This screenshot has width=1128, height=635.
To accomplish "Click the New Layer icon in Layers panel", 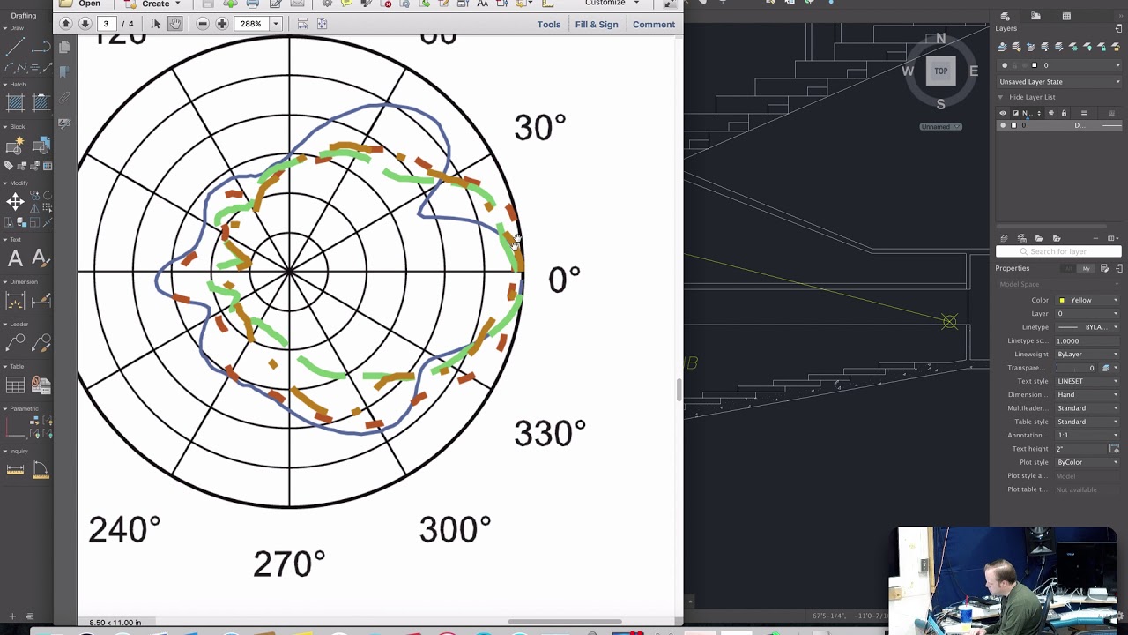I will click(x=1003, y=238).
